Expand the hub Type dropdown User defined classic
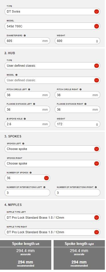The image size is (106, 272). click(x=52, y=66)
